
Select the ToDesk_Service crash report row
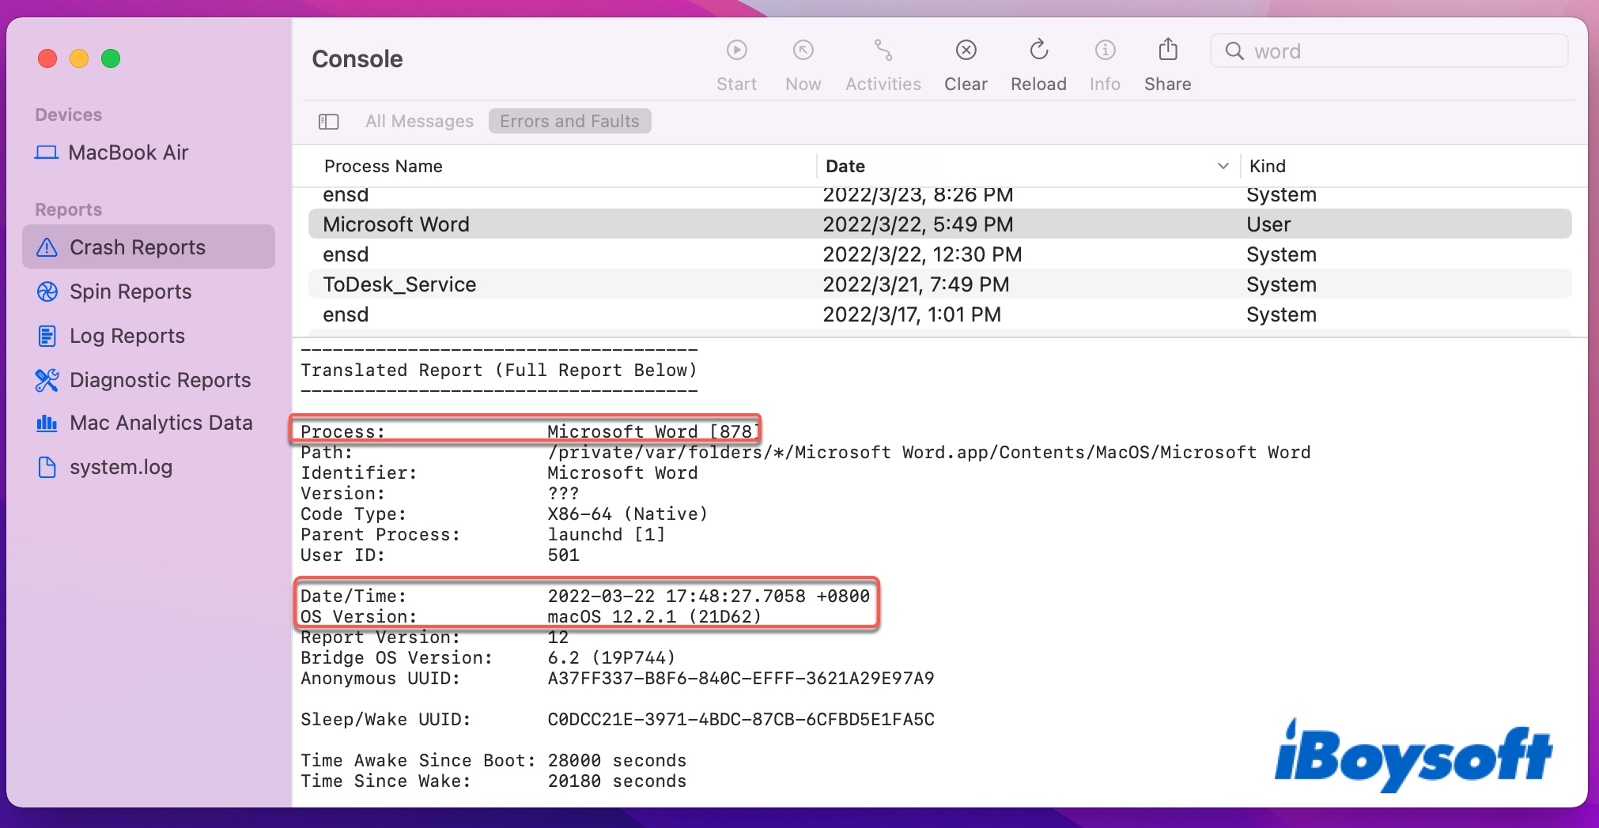pos(399,284)
